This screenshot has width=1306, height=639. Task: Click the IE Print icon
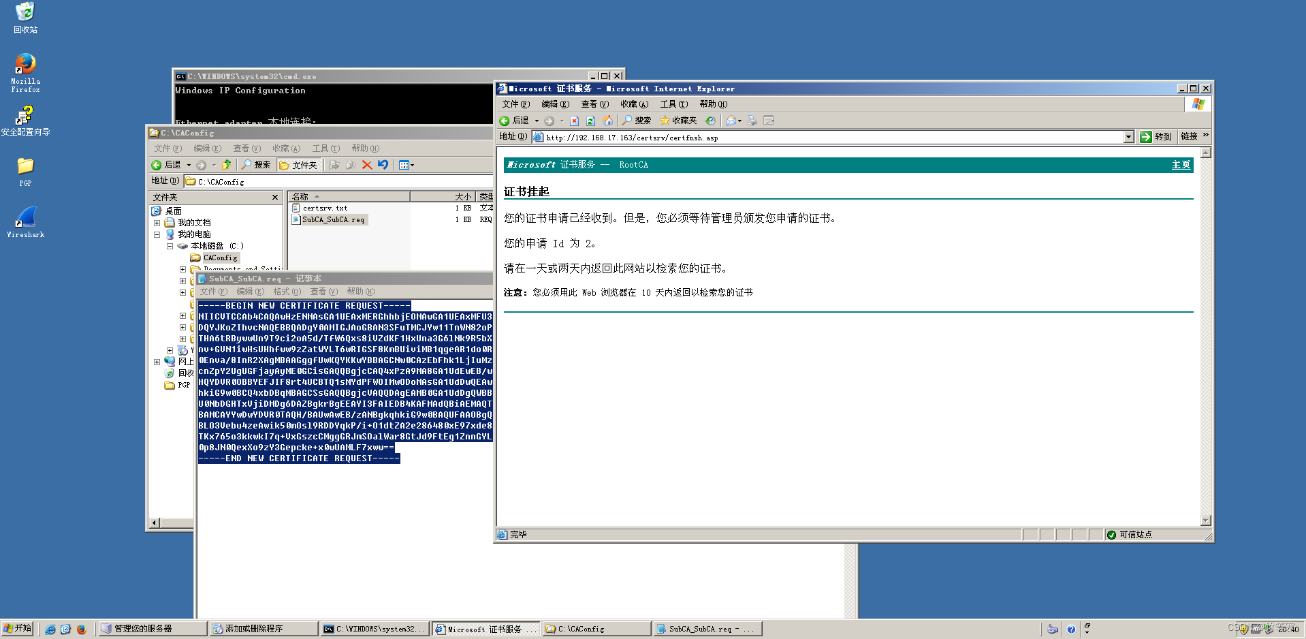pyautogui.click(x=752, y=121)
